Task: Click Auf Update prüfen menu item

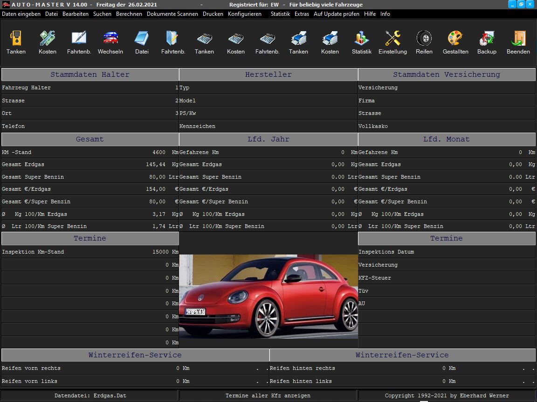Action: pos(336,14)
